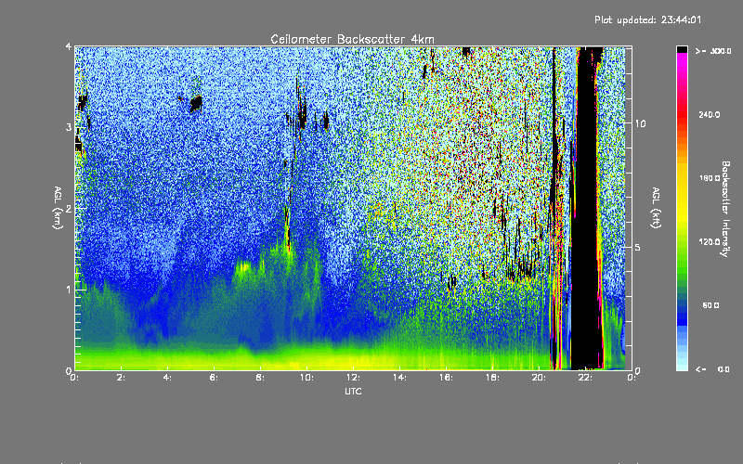Click the '5' kft tick label on the right axis
743x464 pixels.
tap(638, 248)
